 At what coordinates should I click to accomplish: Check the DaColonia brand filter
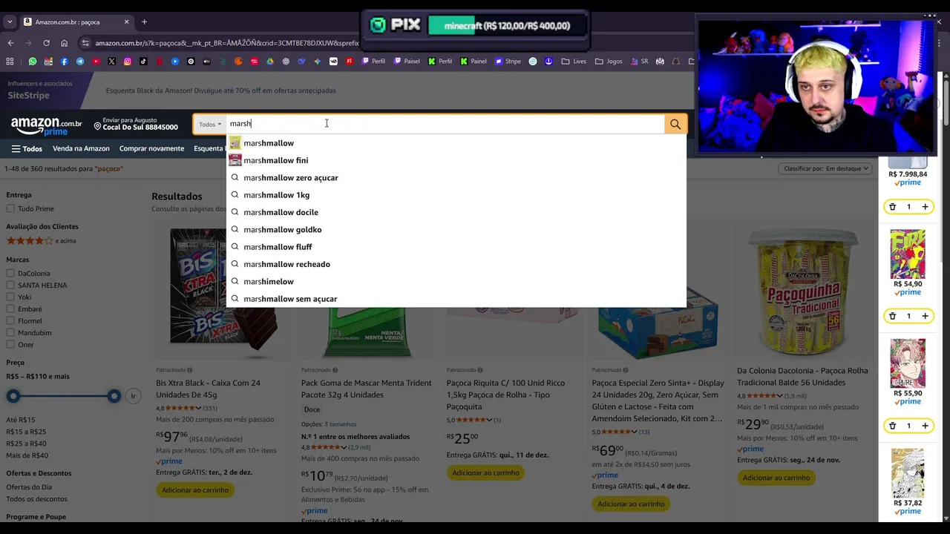pyautogui.click(x=10, y=273)
